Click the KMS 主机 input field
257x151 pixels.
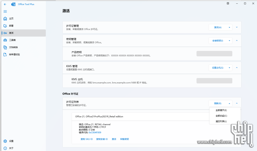click(x=214, y=81)
